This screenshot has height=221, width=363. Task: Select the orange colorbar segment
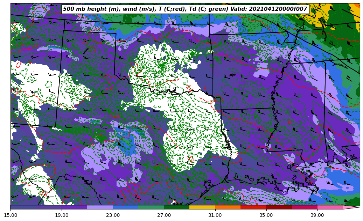228,207
